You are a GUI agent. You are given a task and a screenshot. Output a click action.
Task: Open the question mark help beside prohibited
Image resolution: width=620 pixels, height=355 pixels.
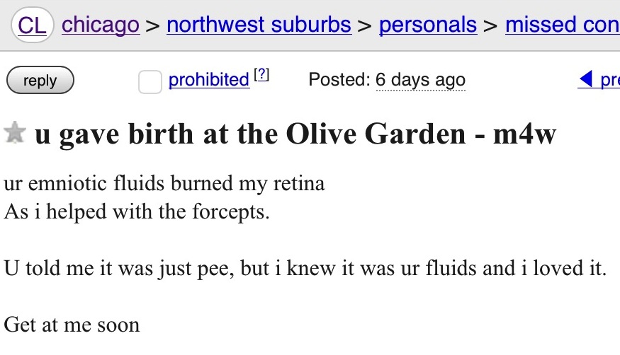coord(261,74)
